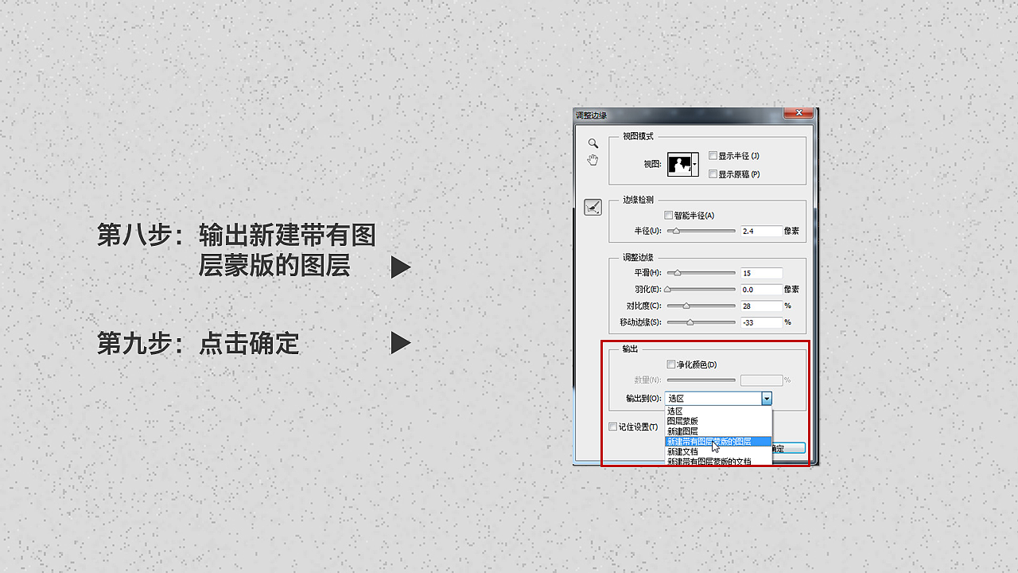Viewport: 1018px width, 573px height.
Task: Choose 选区 in the output list
Action: (718, 411)
